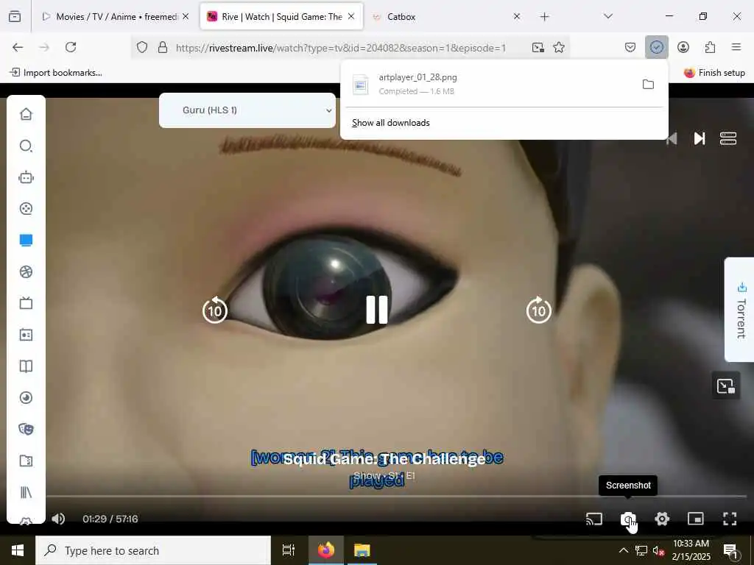Skip to the next episode
This screenshot has width=754, height=565.
pos(700,138)
